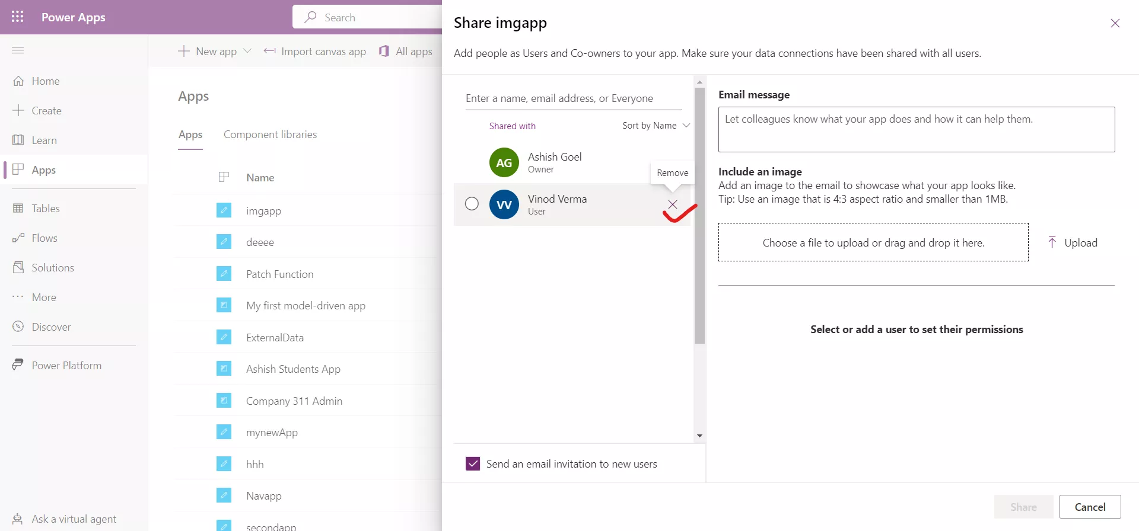
Task: Close the Share imgapp panel
Action: [x=1115, y=23]
